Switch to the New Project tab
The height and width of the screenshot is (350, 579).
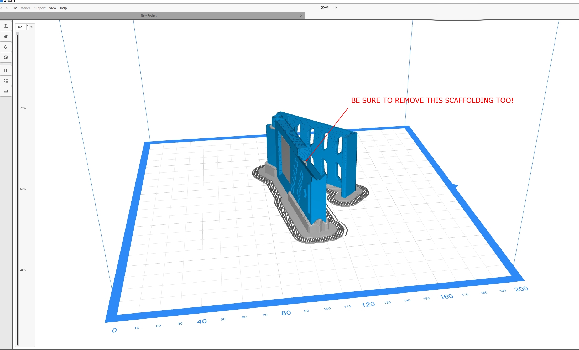(149, 15)
